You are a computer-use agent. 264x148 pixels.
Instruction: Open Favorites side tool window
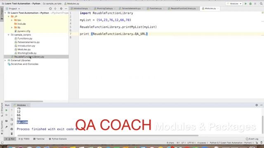pos(2,127)
